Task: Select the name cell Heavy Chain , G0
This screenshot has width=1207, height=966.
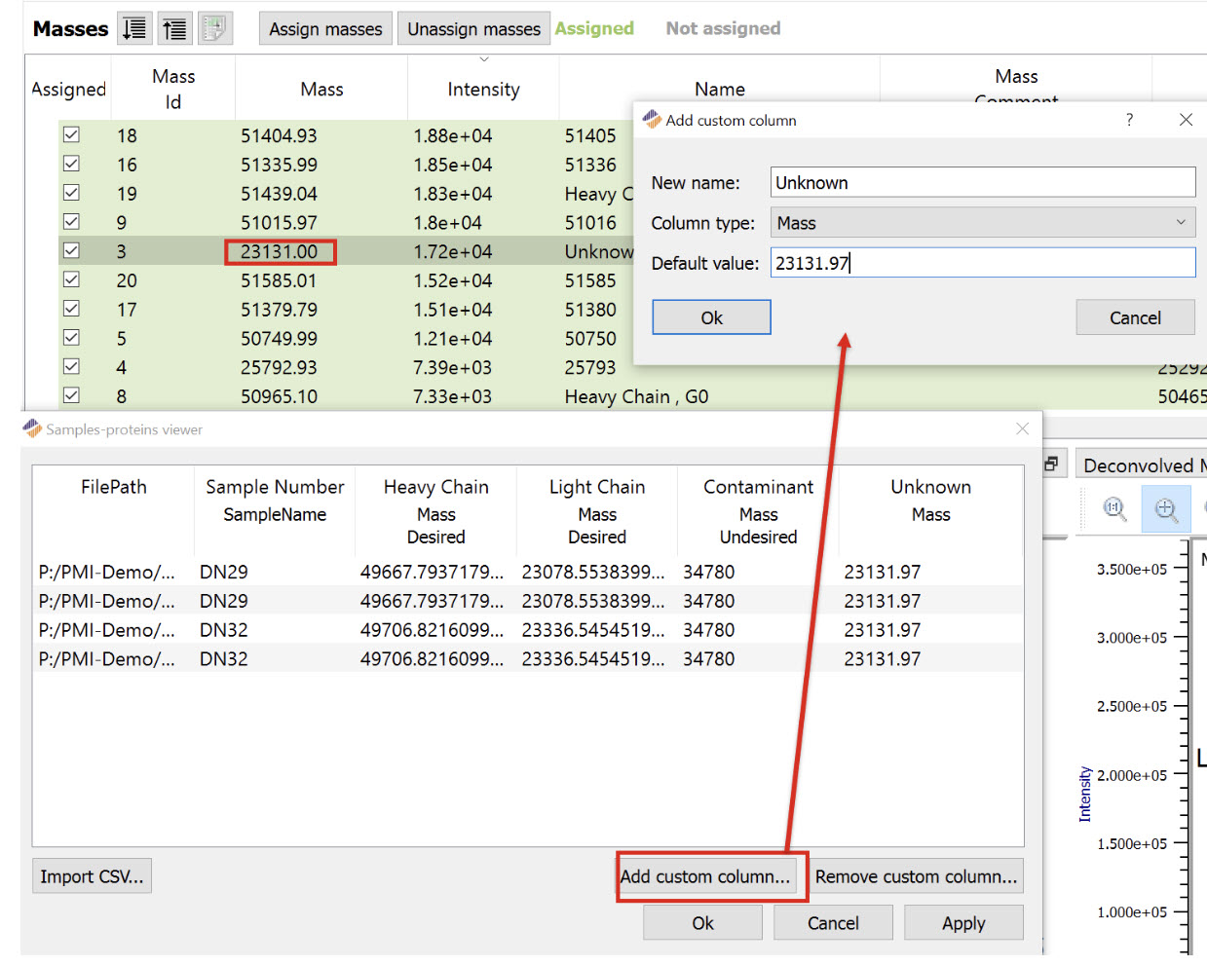Action: (x=636, y=396)
